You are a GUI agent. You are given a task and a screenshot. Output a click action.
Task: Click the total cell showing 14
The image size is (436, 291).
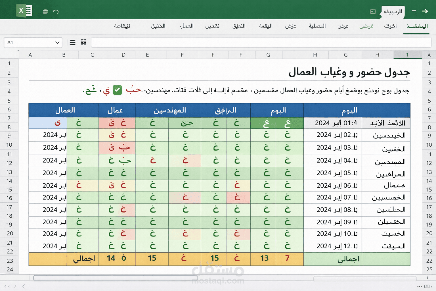coord(117,258)
